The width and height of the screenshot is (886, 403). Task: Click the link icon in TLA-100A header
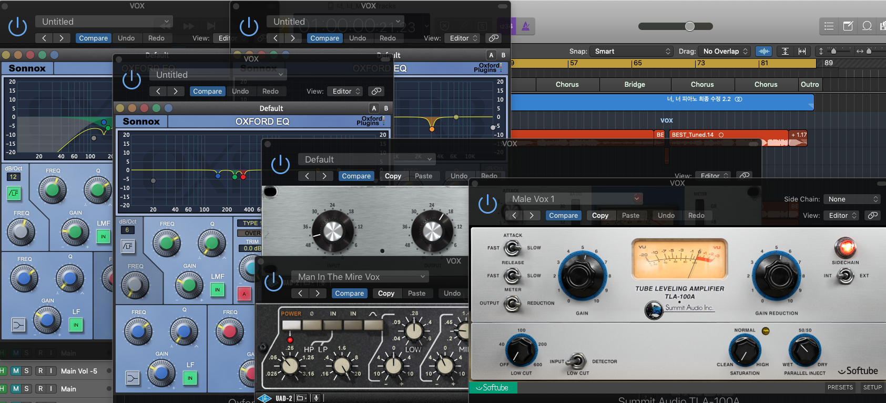[873, 215]
